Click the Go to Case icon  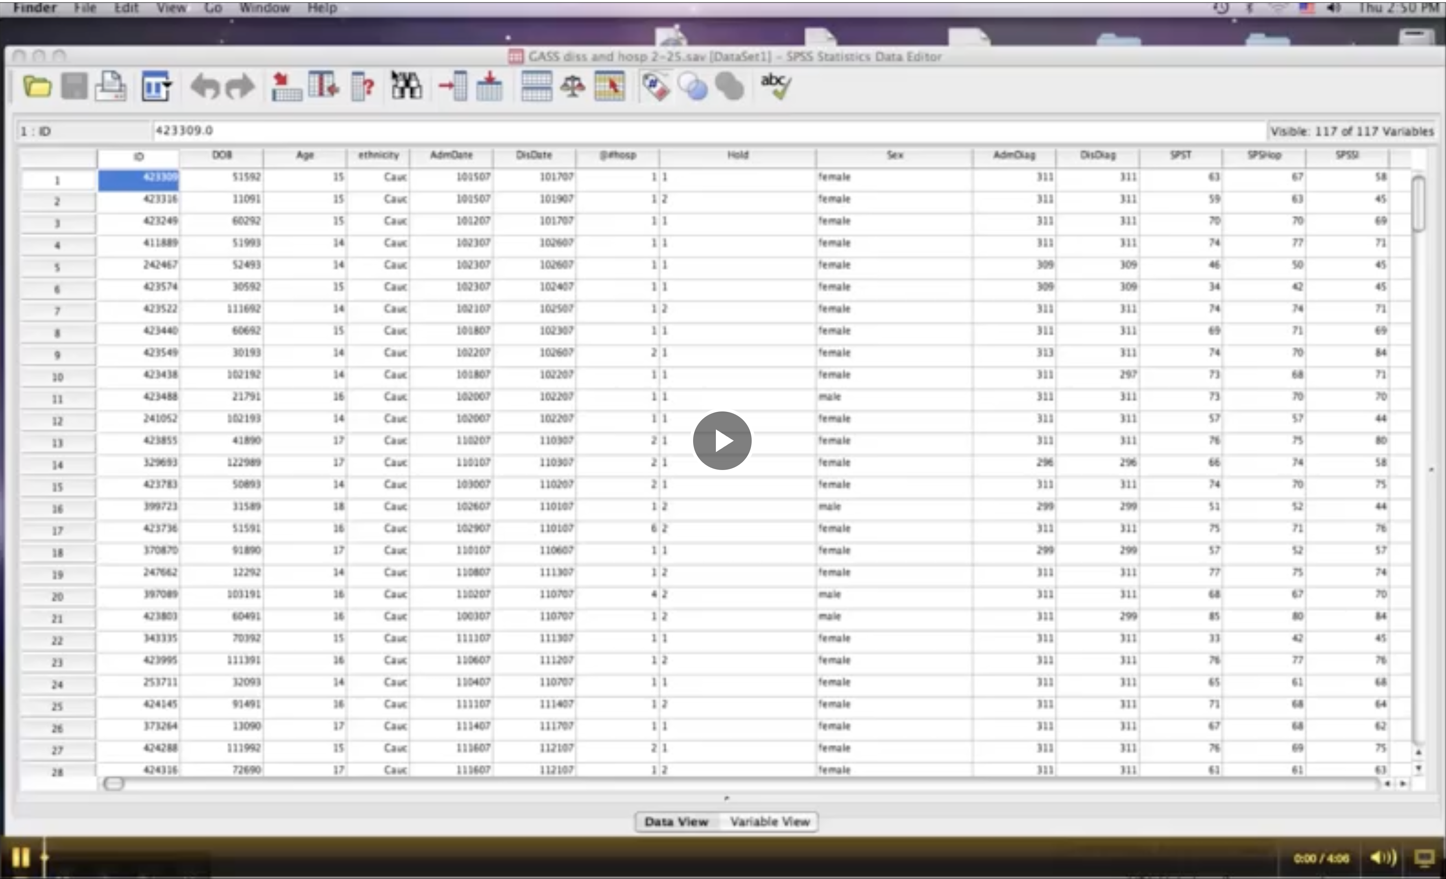pos(286,87)
